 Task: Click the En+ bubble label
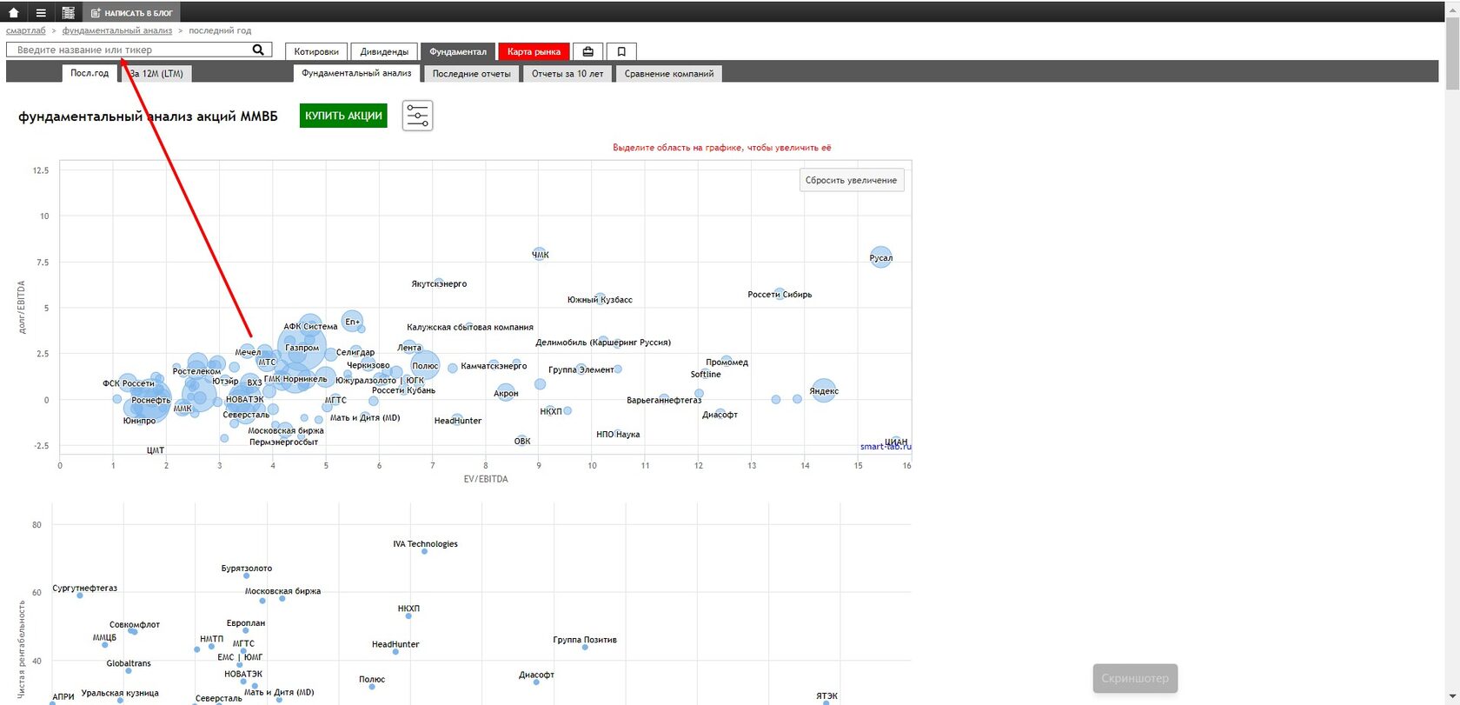tap(352, 322)
